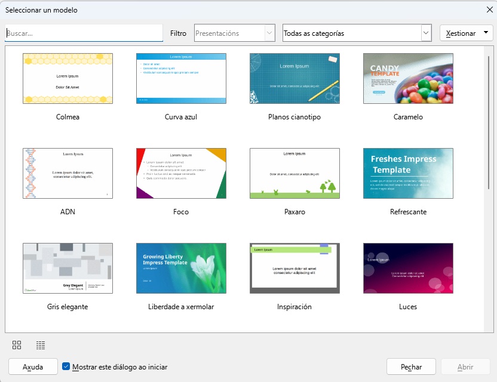Select the 'Colmea' template

[x=68, y=78]
